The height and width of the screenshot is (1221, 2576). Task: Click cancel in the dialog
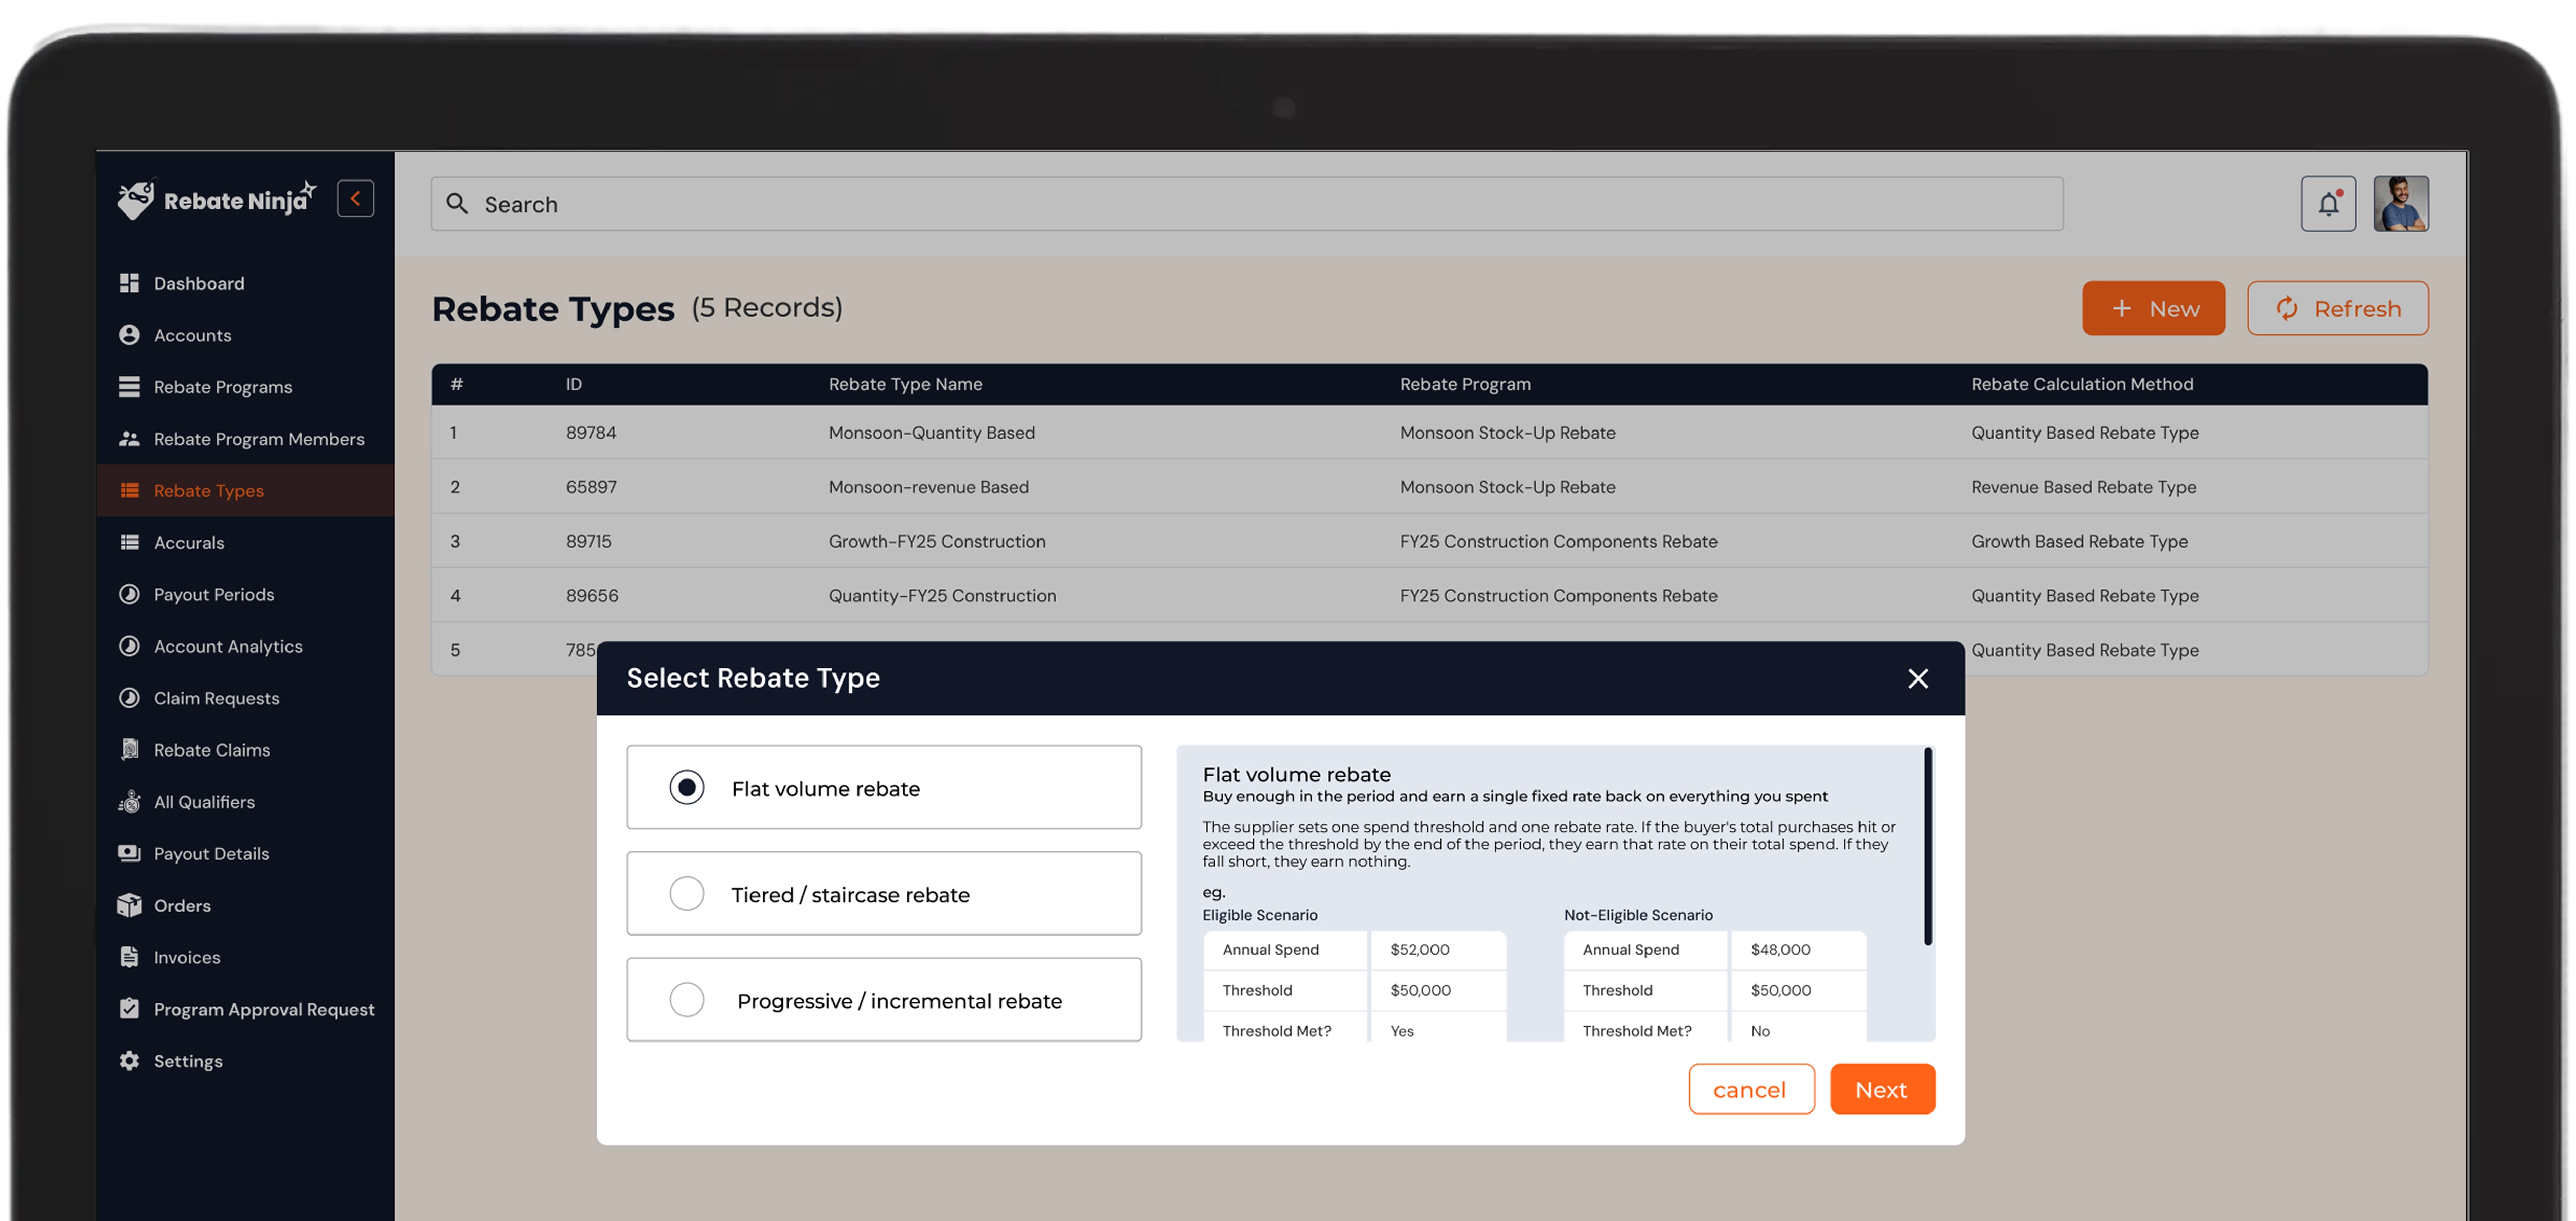coord(1751,1089)
